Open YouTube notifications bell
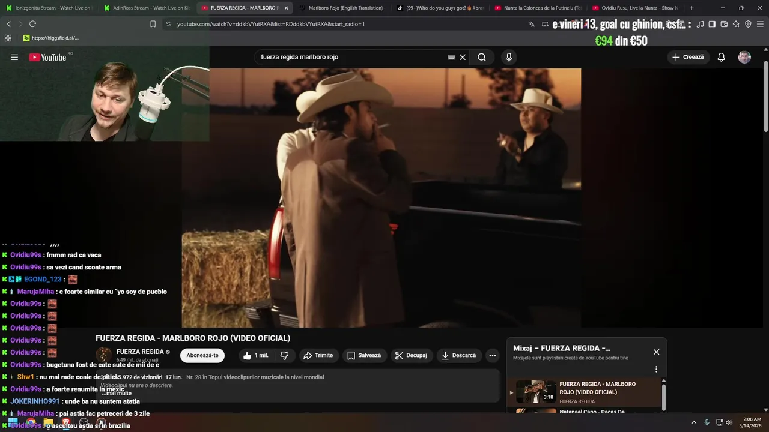Screen dimensions: 769x432 pyautogui.click(x=722, y=57)
